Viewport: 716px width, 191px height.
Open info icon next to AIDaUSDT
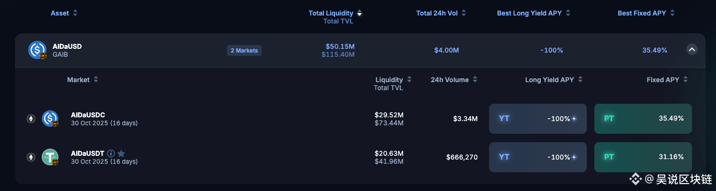pyautogui.click(x=111, y=153)
